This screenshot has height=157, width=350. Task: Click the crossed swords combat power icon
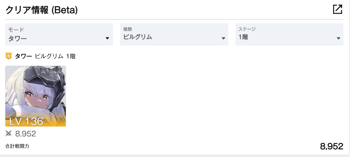coord(9,133)
